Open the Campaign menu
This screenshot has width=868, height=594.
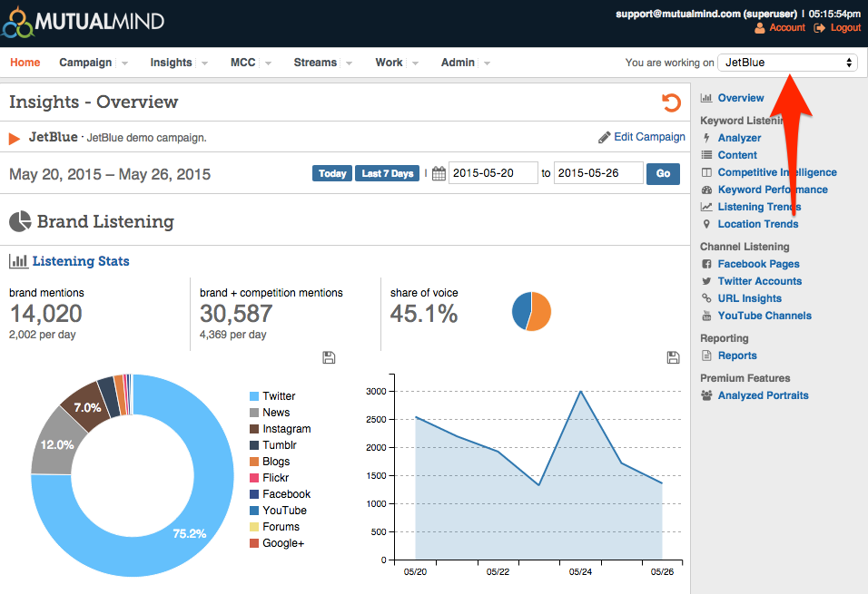pyautogui.click(x=85, y=63)
